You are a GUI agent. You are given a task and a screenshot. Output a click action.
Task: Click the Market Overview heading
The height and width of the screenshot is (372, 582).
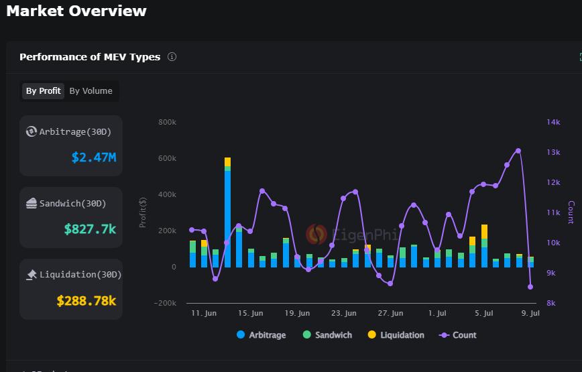point(76,11)
